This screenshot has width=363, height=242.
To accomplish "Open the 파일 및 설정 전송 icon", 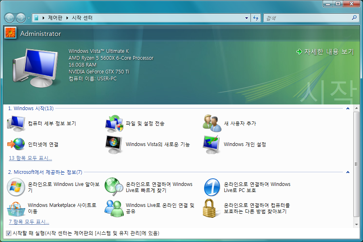I will (114, 123).
